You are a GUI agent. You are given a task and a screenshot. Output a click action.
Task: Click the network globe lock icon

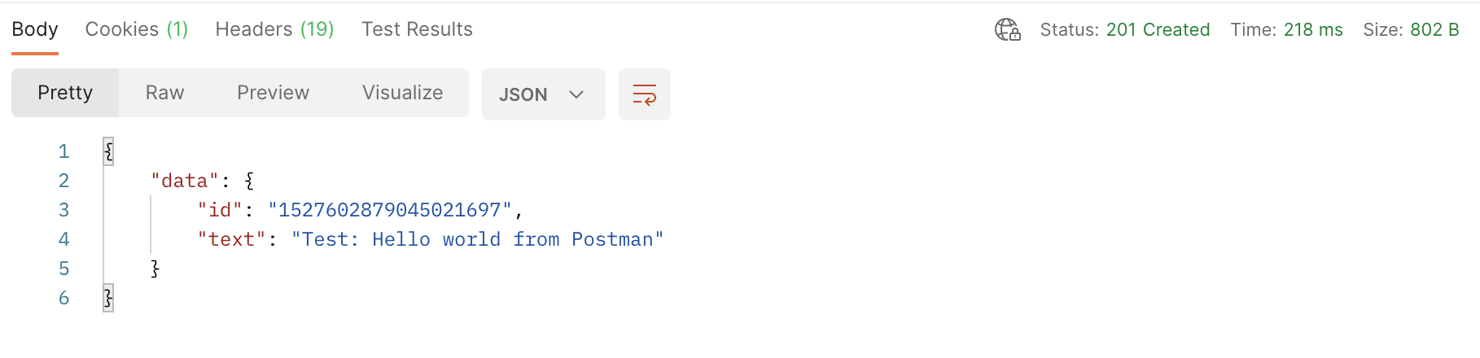tap(1007, 30)
